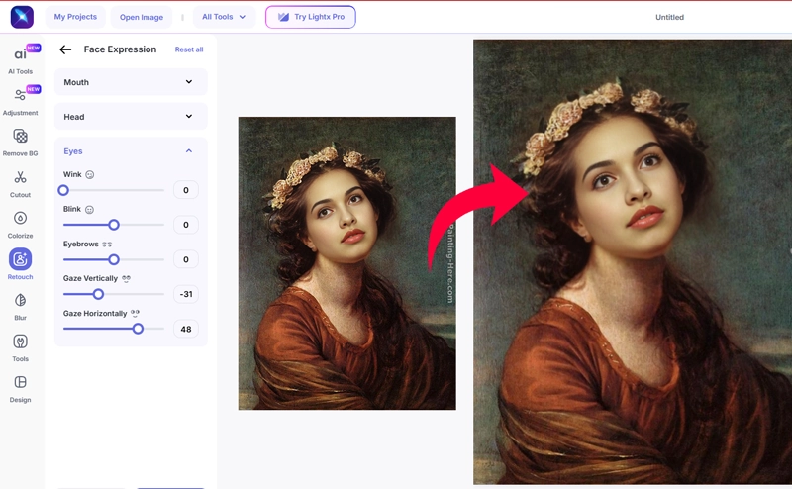The image size is (792, 489).
Task: Select the Blur tool
Action: coord(20,306)
